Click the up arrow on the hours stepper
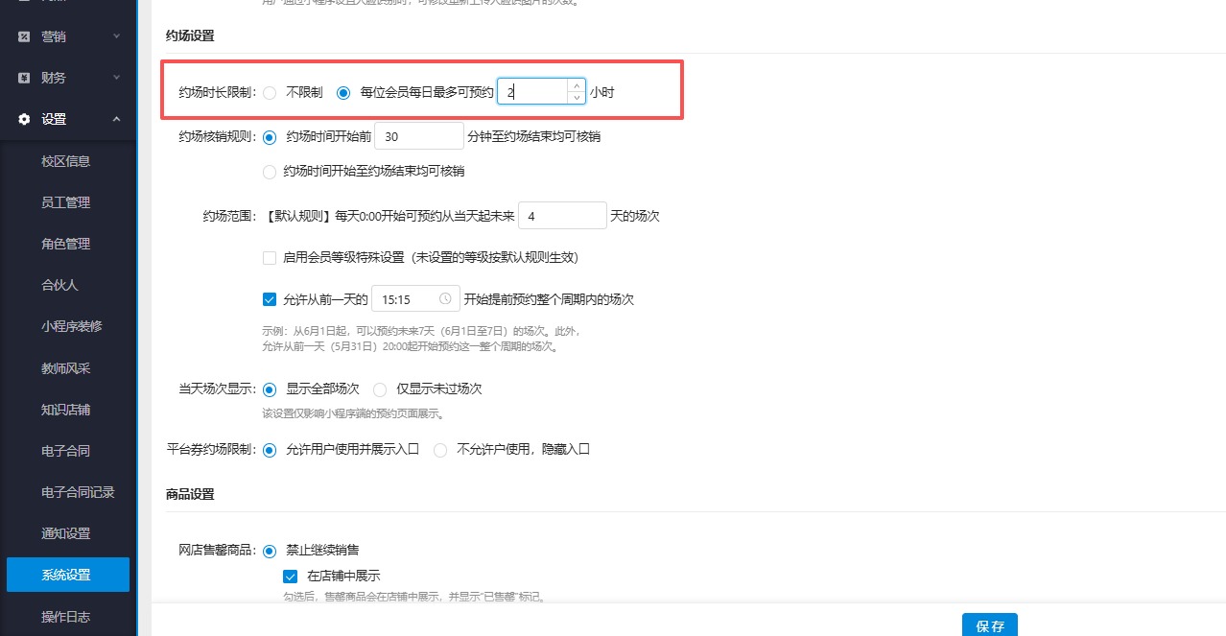The image size is (1226, 636). (576, 85)
